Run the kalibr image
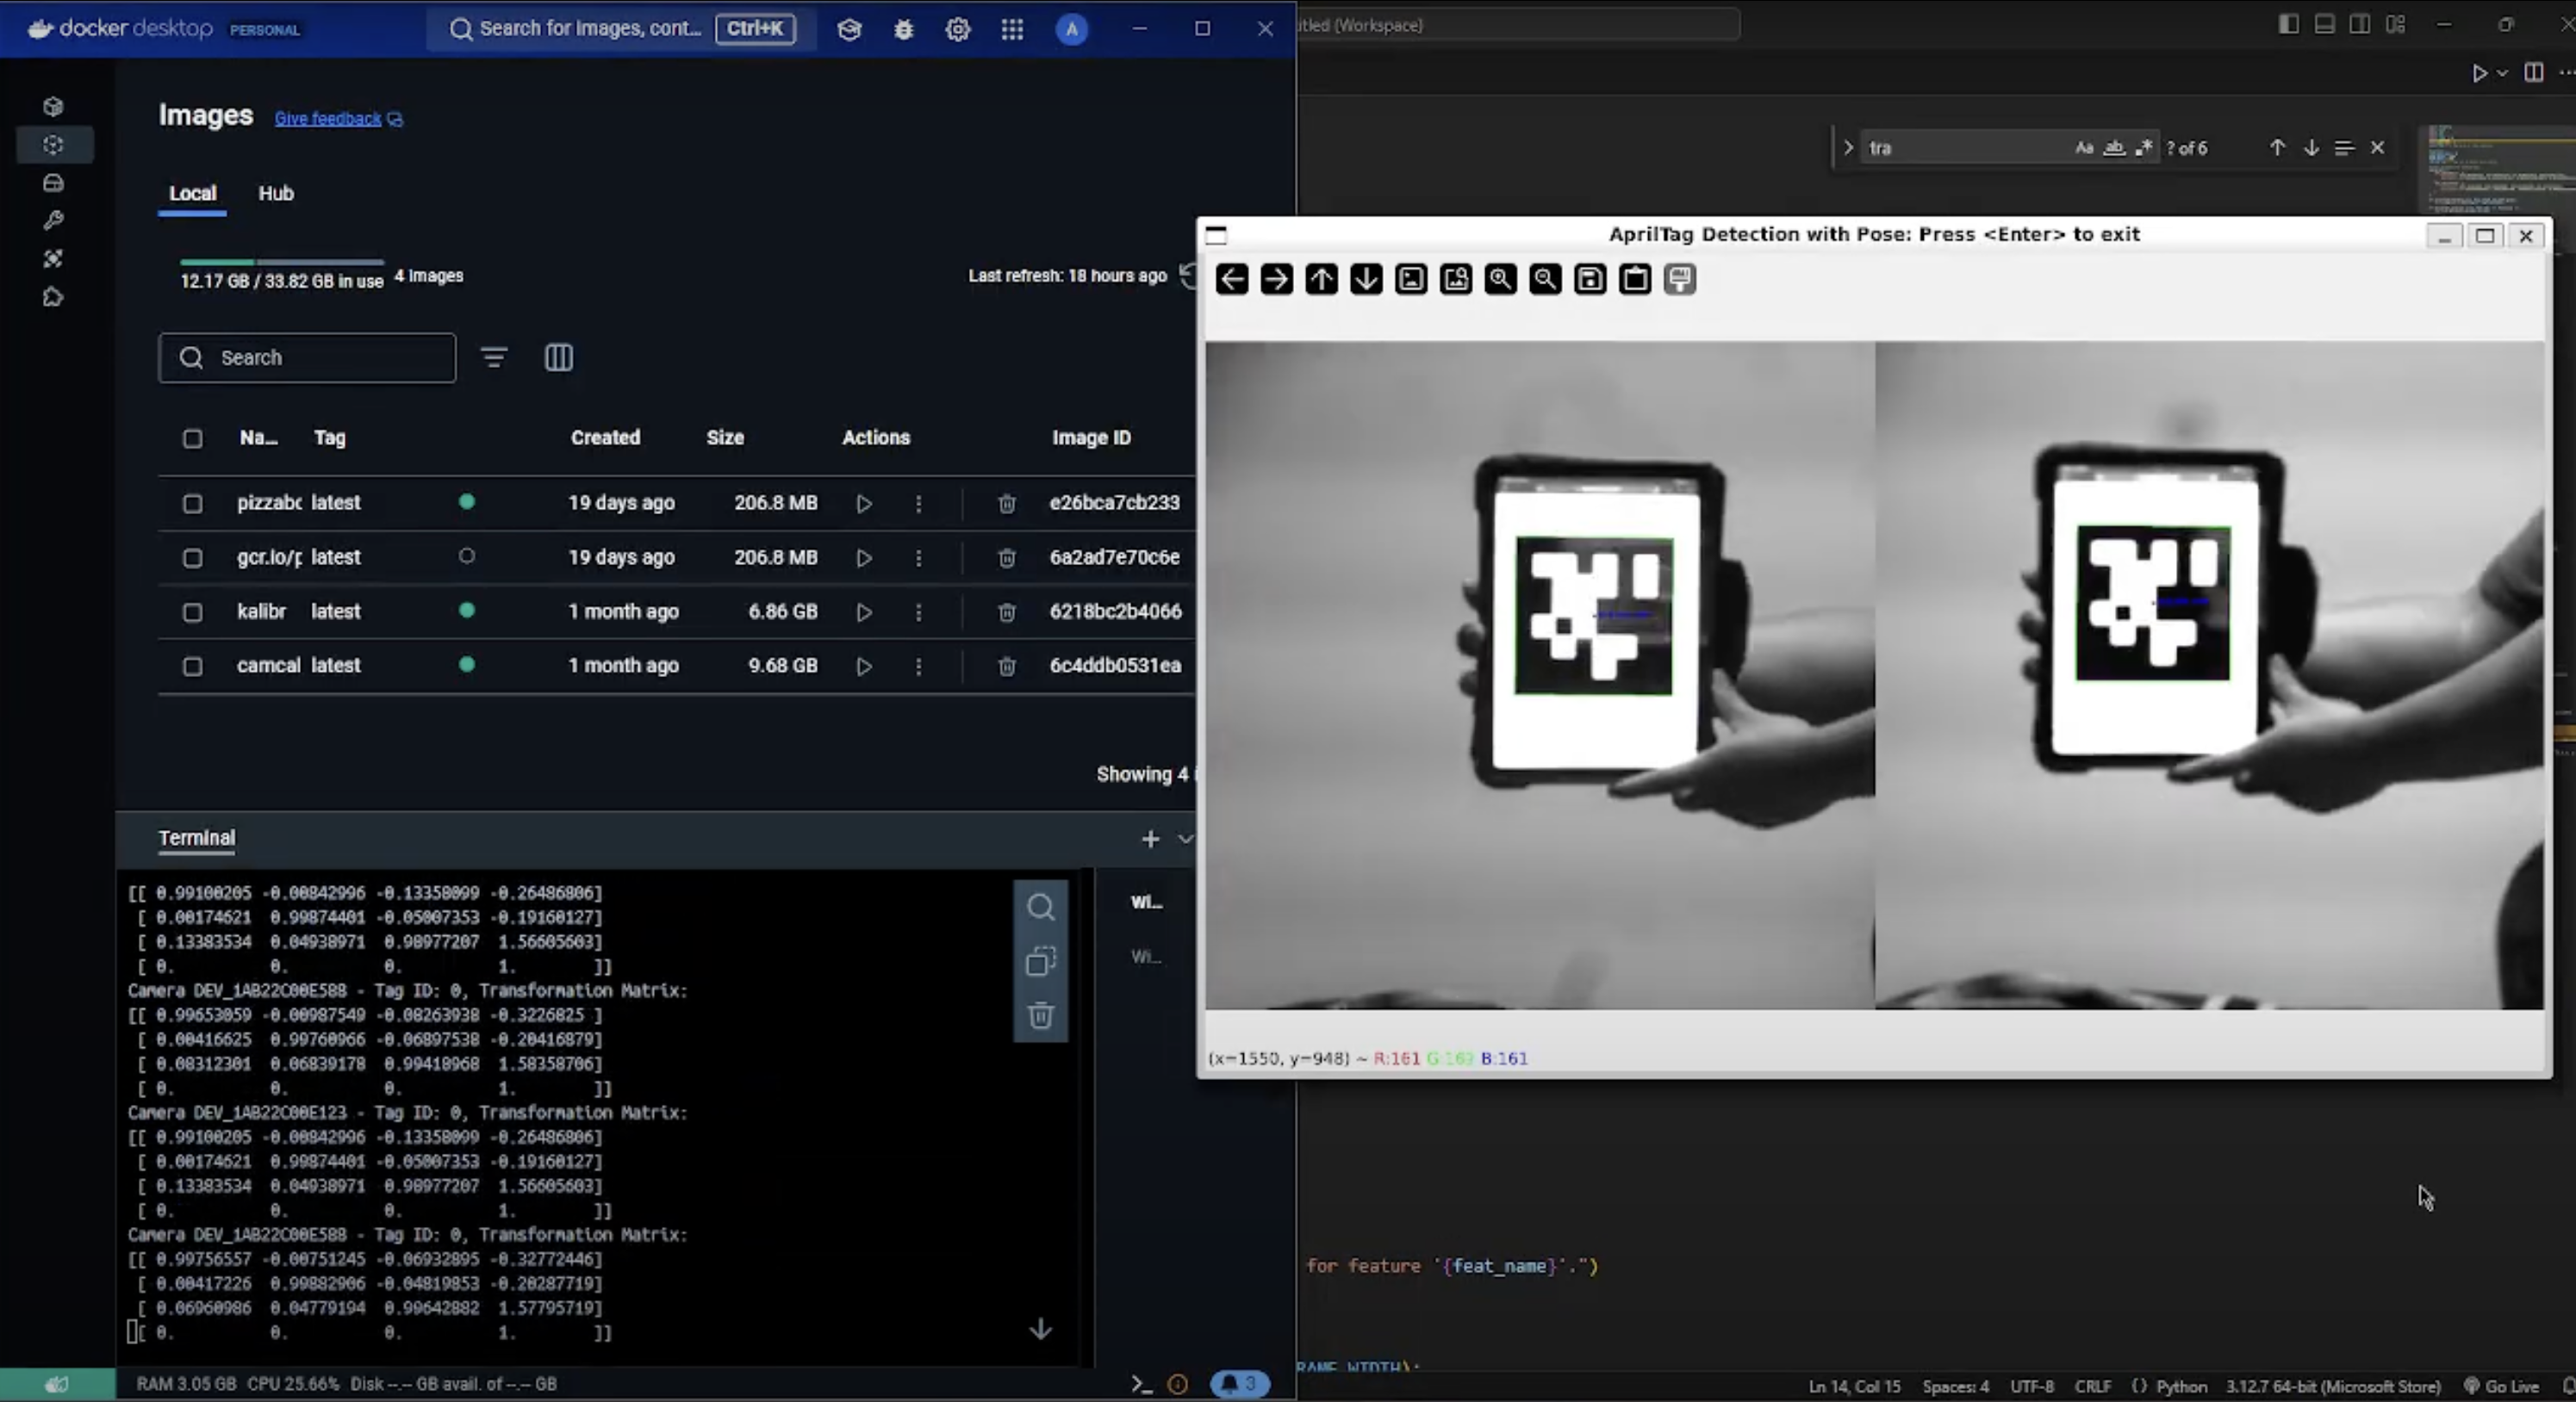2576x1402 pixels. click(x=864, y=611)
